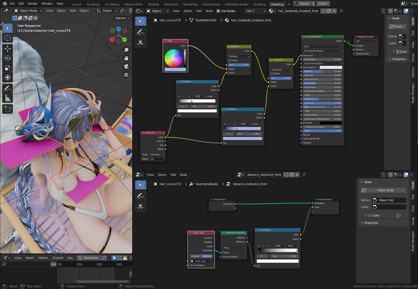
Task: Toggle Color checkbox in geometry node sidebar
Action: coord(370,216)
